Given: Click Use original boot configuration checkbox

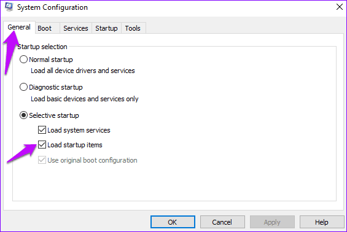Looking at the screenshot, I should 42,160.
